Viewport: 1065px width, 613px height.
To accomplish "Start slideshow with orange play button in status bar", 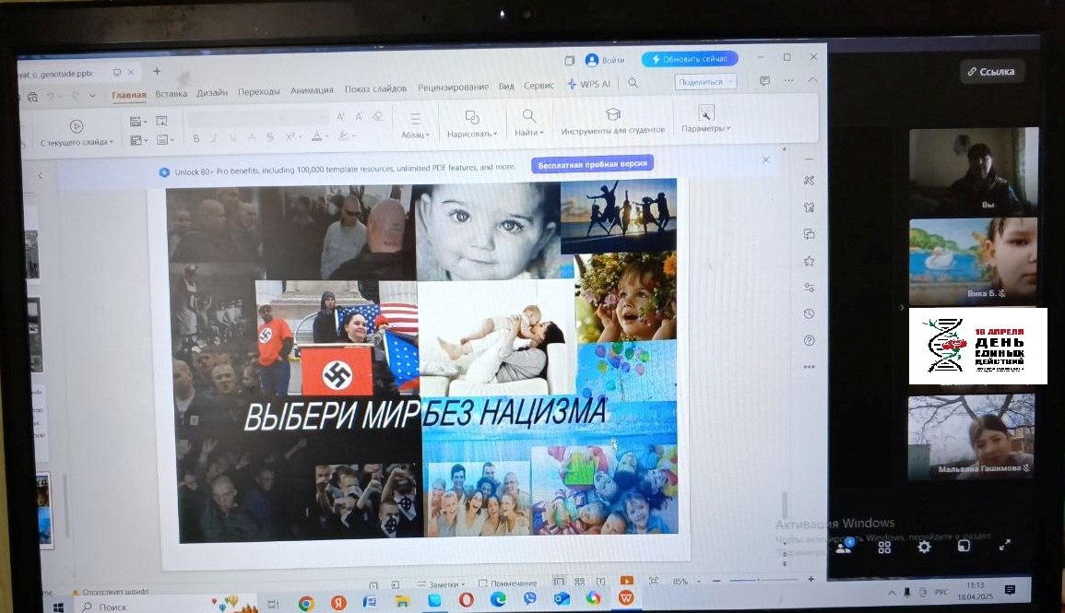I will coord(626,581).
